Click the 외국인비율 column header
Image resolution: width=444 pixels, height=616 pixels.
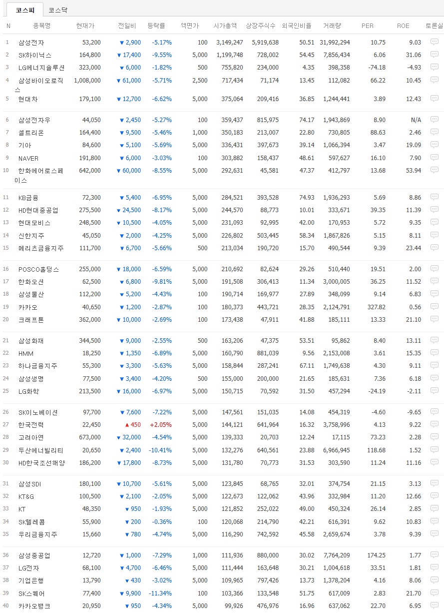coord(297,26)
